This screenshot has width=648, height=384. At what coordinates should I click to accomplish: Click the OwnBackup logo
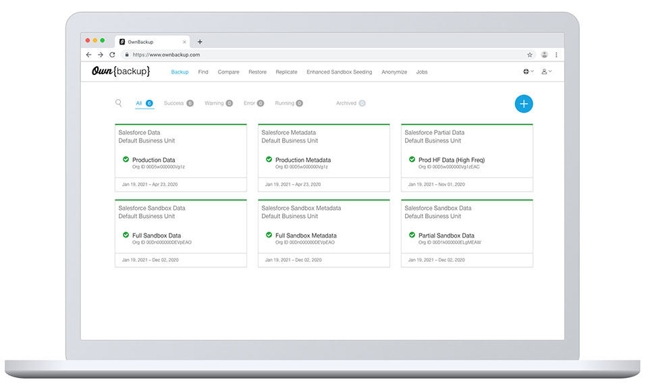click(x=121, y=71)
